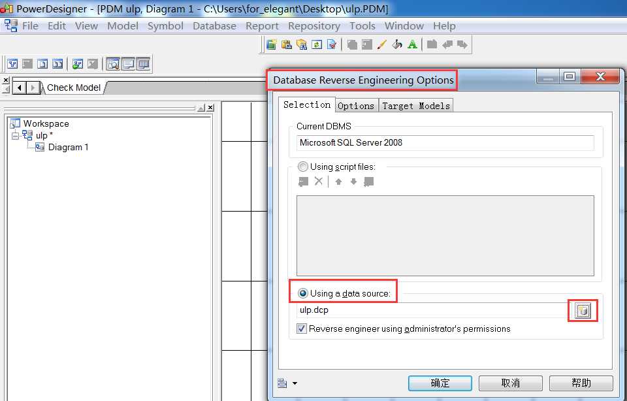Select the fill color paint bucket icon

pos(397,44)
